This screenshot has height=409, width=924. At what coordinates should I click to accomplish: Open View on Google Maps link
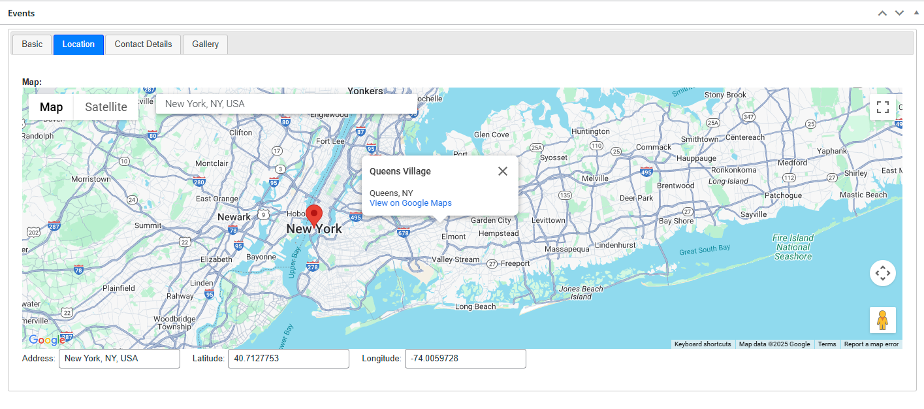(411, 203)
